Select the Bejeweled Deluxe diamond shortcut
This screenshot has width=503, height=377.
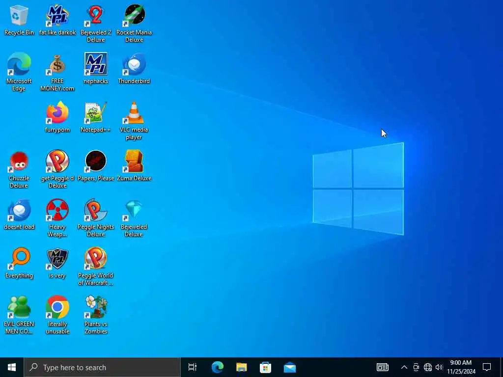[134, 218]
